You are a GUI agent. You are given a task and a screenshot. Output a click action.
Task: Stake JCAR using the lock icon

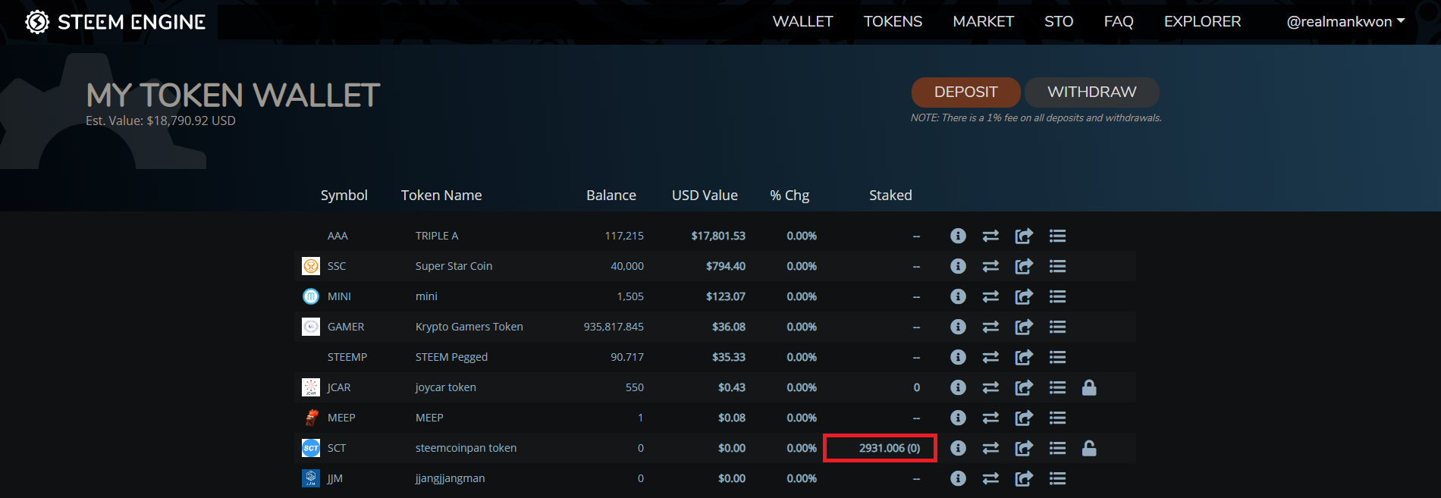tap(1089, 387)
